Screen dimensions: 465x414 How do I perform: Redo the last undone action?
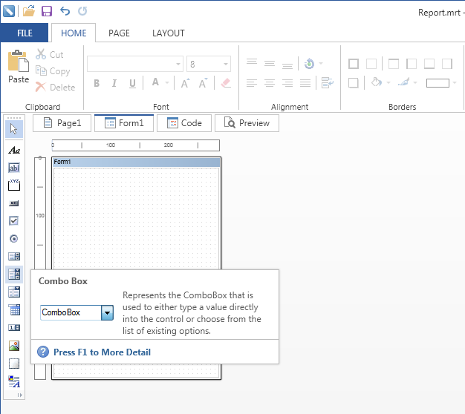82,11
